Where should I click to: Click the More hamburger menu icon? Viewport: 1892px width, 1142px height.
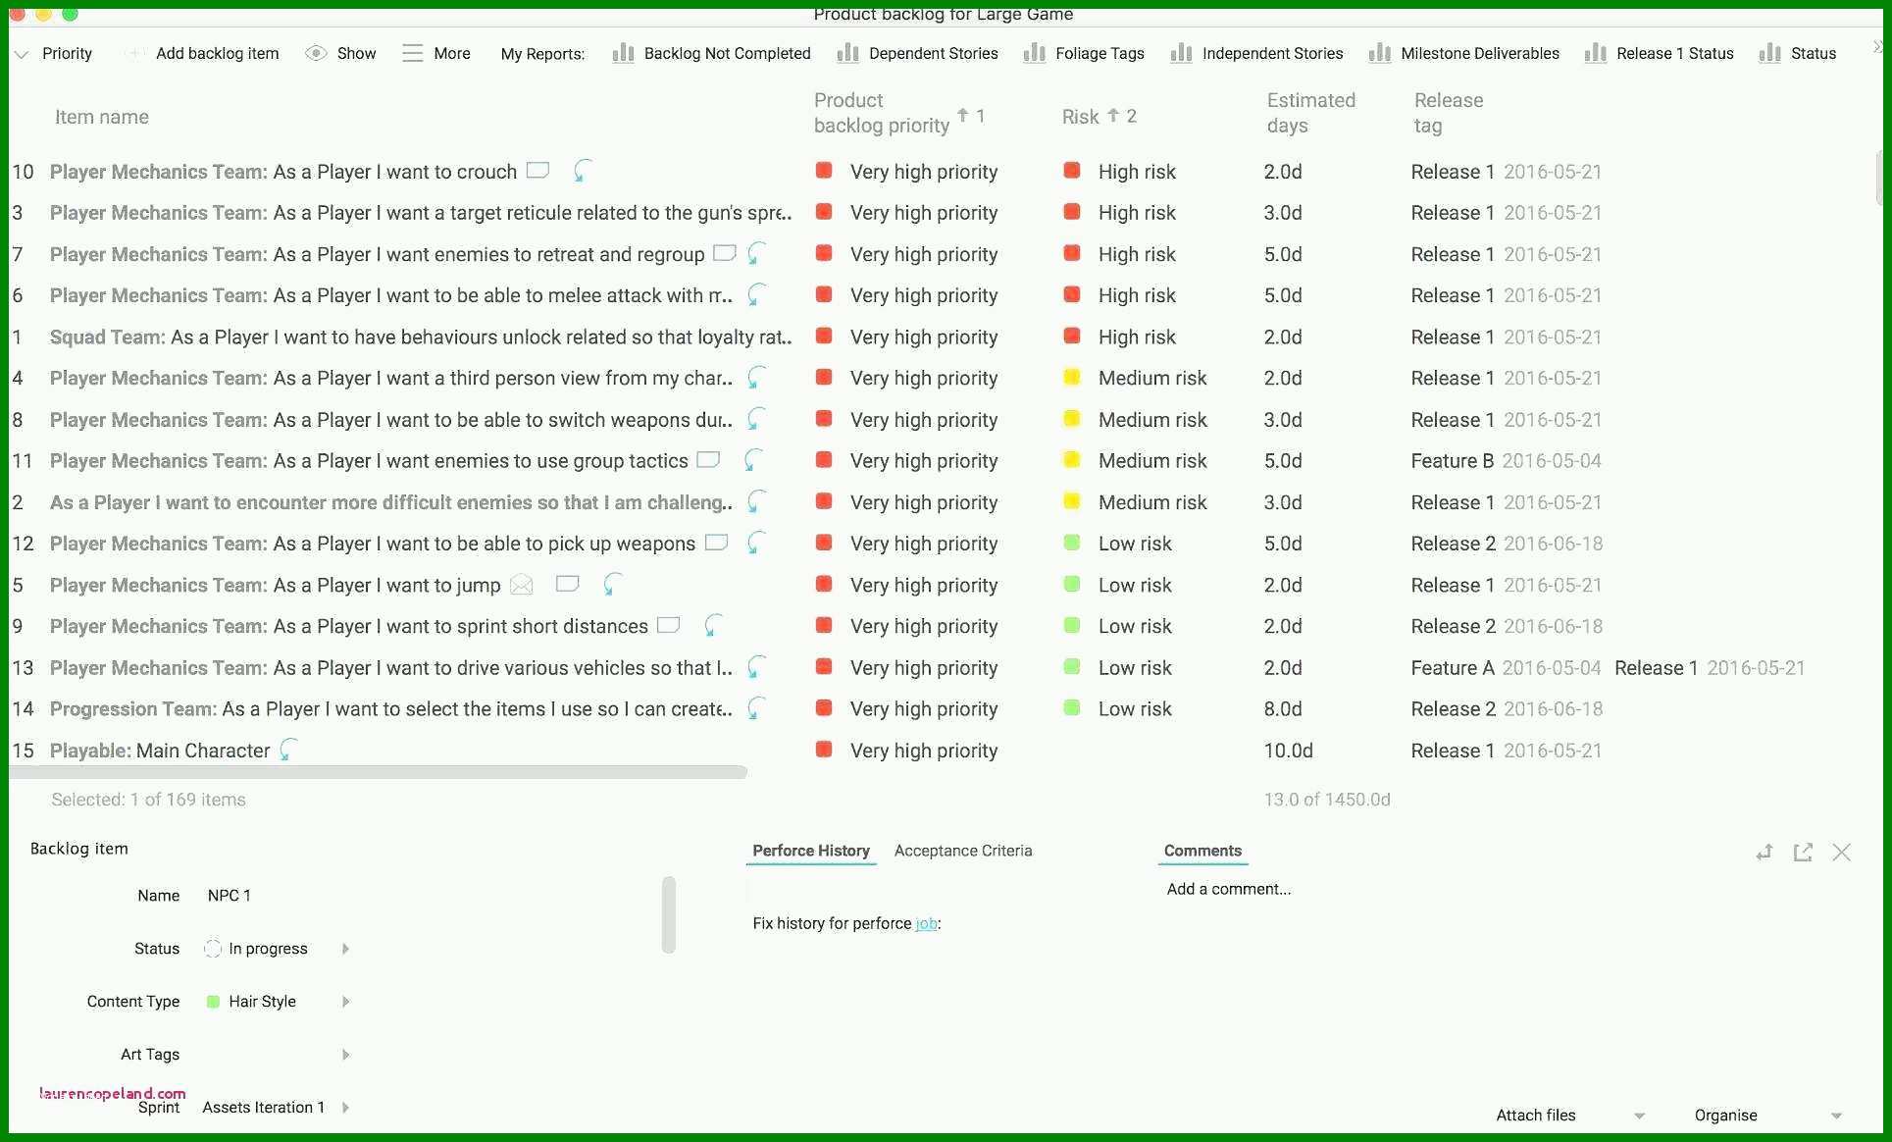point(413,53)
